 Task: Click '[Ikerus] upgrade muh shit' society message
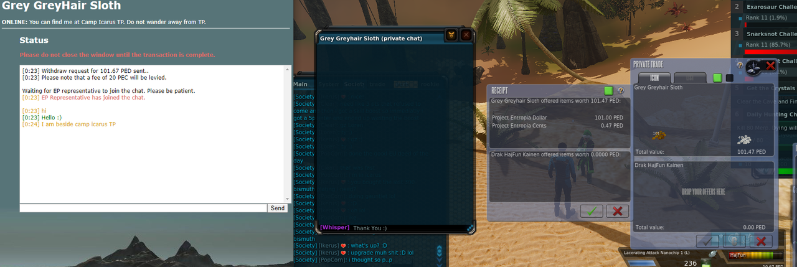[353, 252]
